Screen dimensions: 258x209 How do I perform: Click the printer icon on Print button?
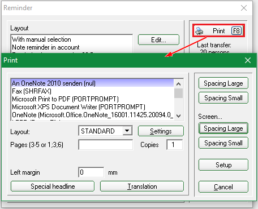pyautogui.click(x=199, y=31)
